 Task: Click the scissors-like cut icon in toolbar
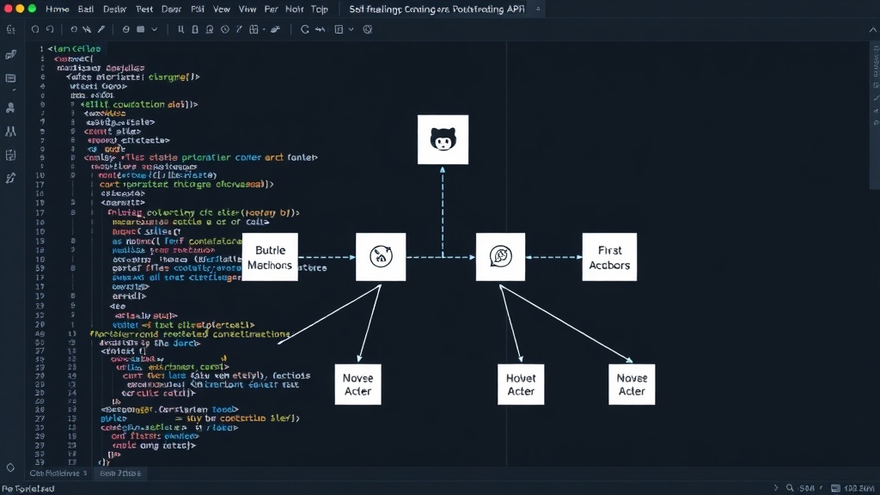(x=87, y=29)
